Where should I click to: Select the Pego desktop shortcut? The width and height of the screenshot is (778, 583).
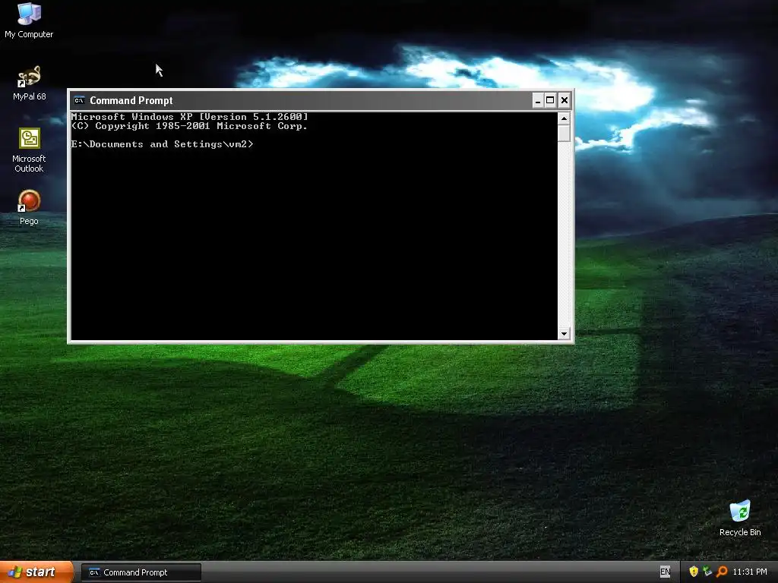pyautogui.click(x=29, y=208)
